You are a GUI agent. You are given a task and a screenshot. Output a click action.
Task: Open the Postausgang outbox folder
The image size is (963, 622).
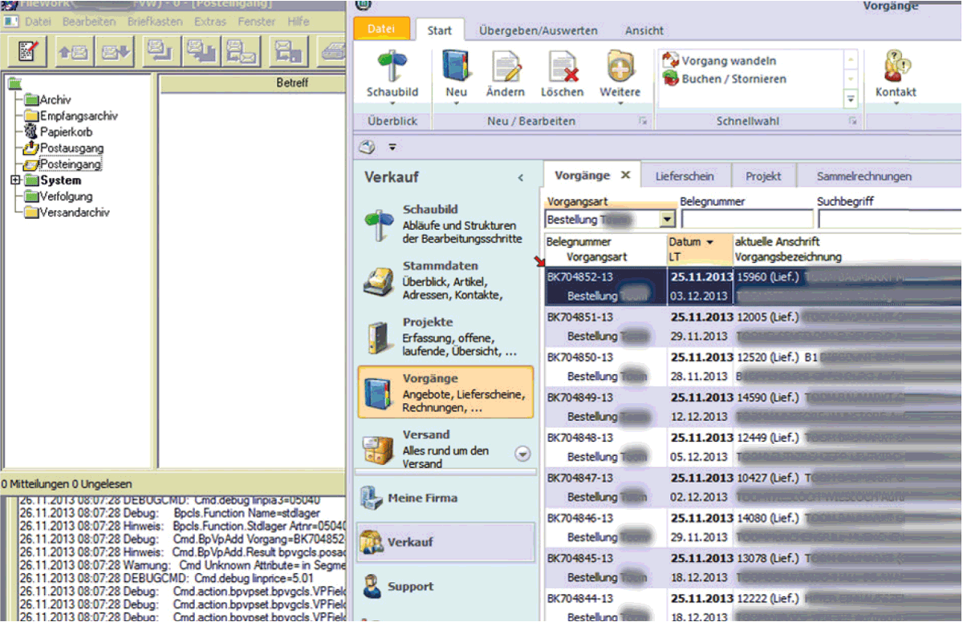[x=63, y=148]
